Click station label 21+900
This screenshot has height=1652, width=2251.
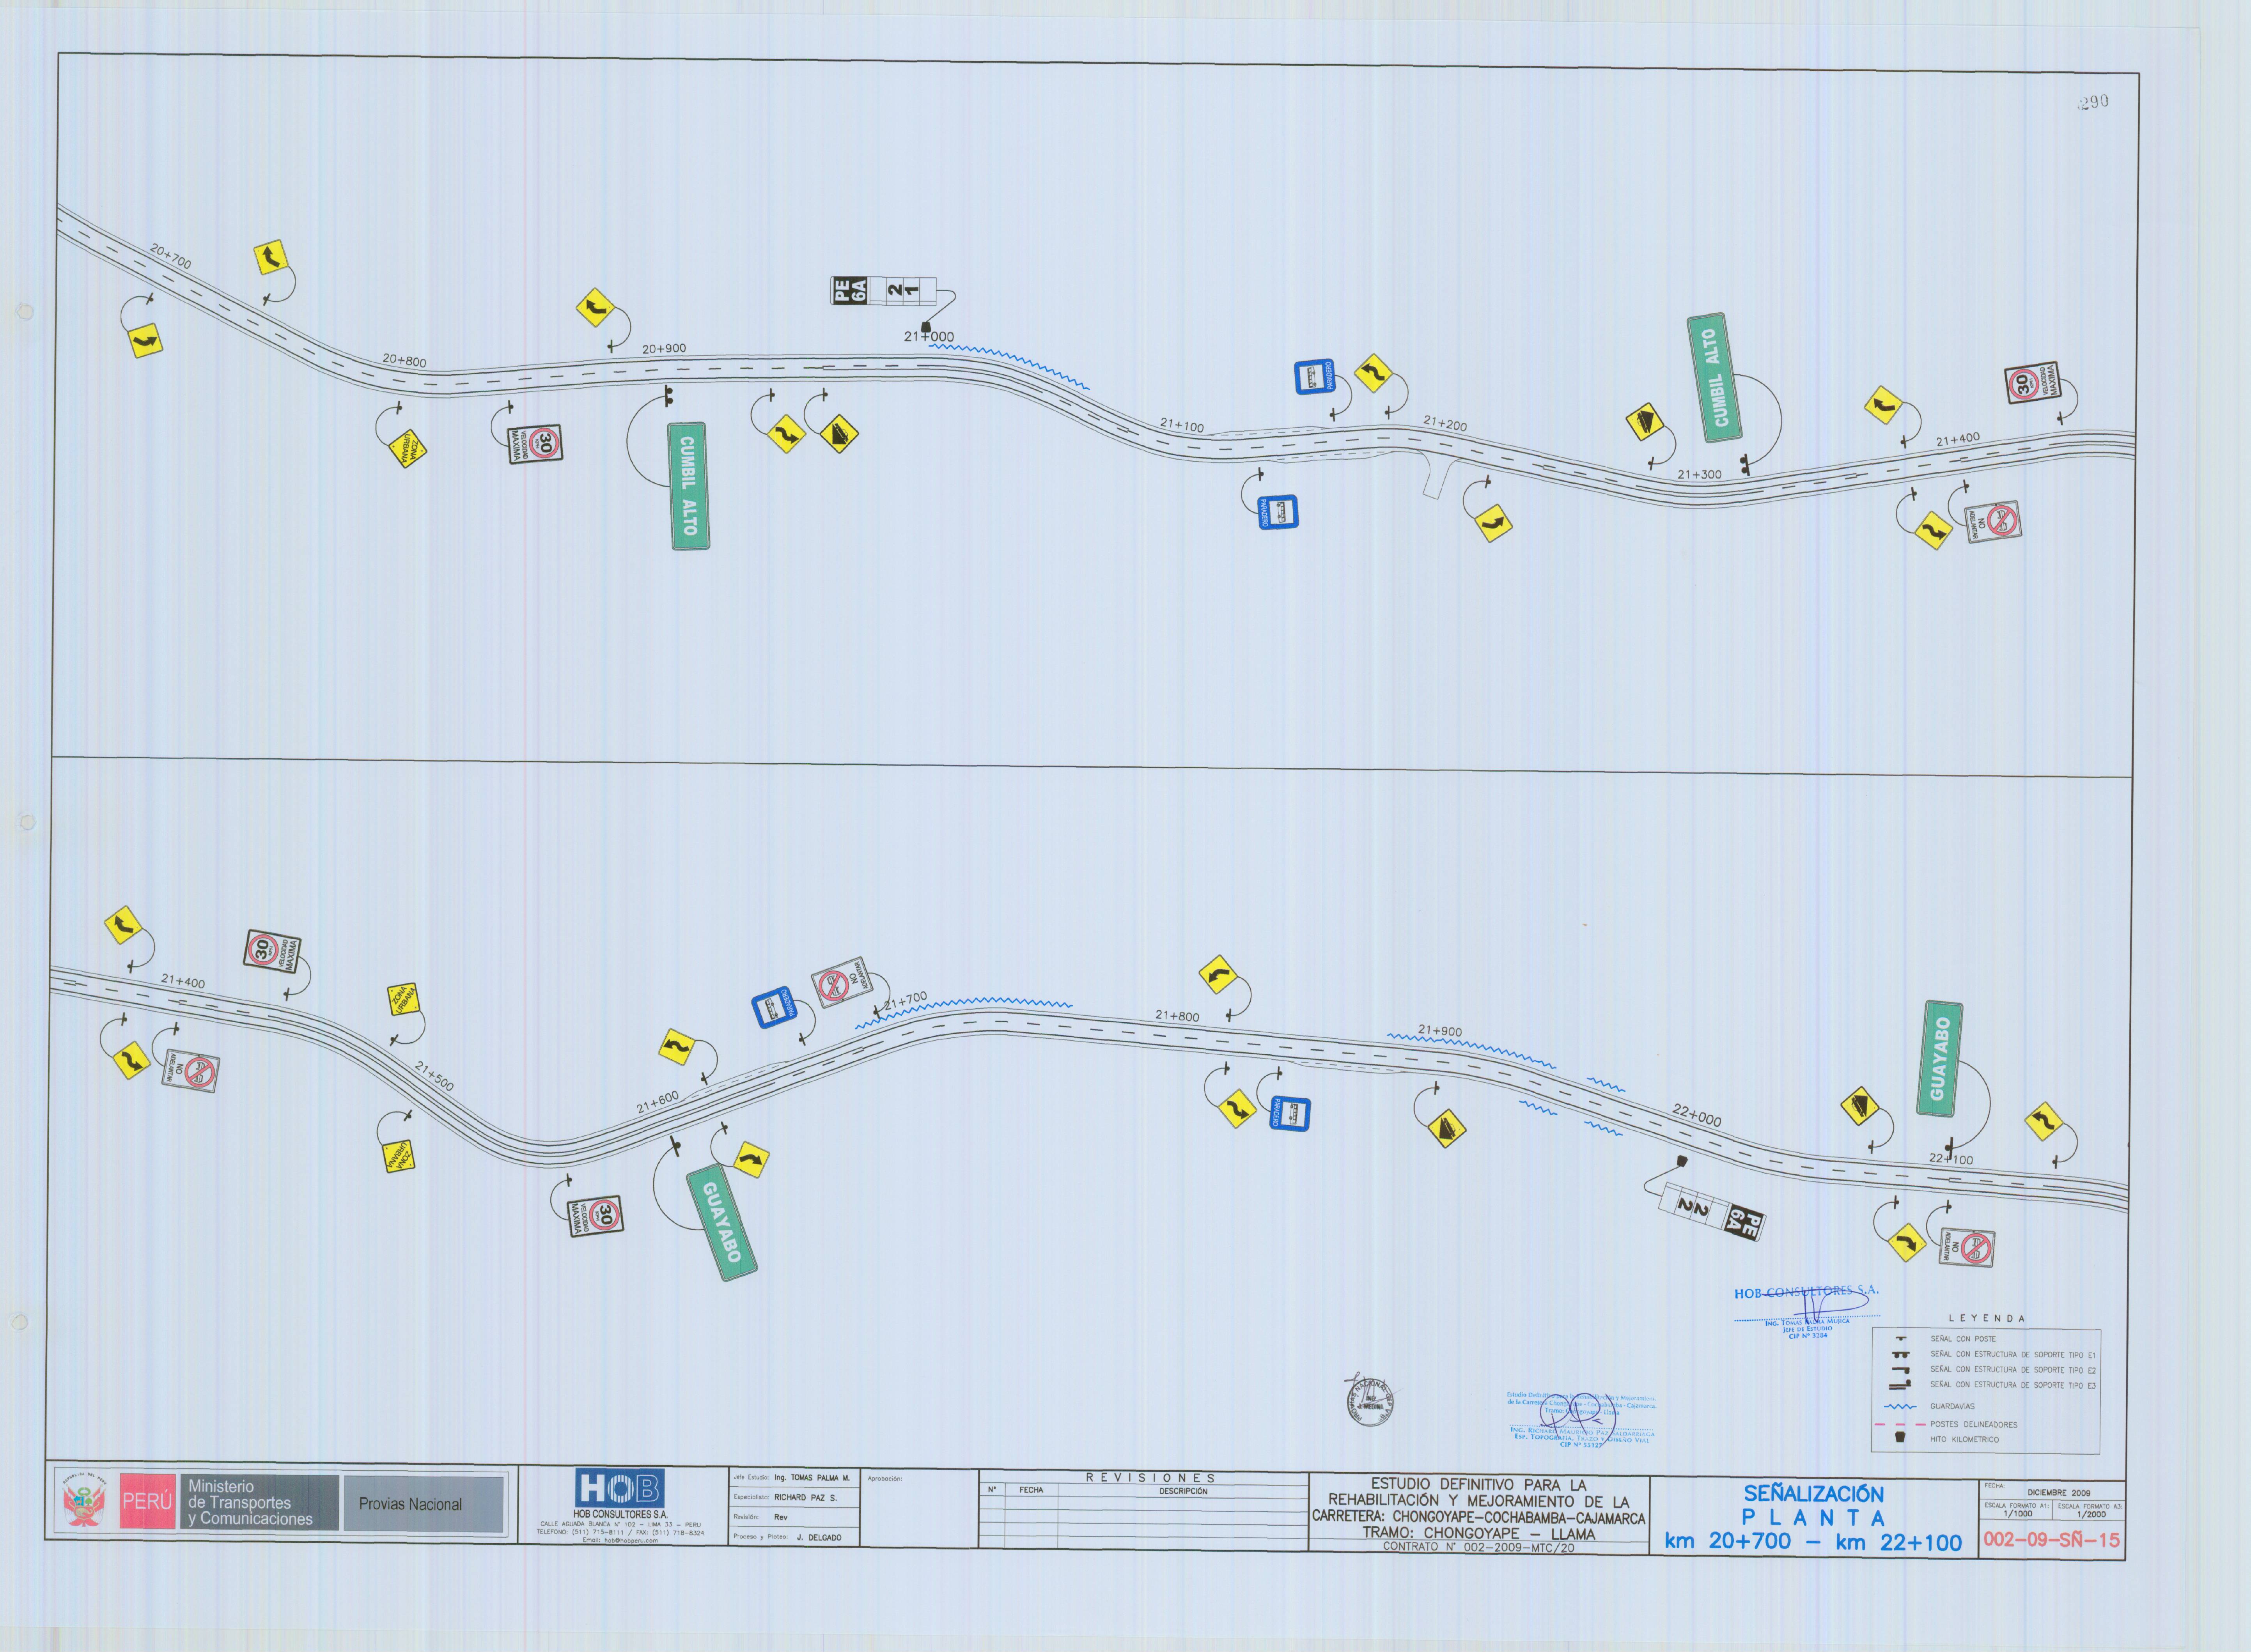click(1440, 1031)
